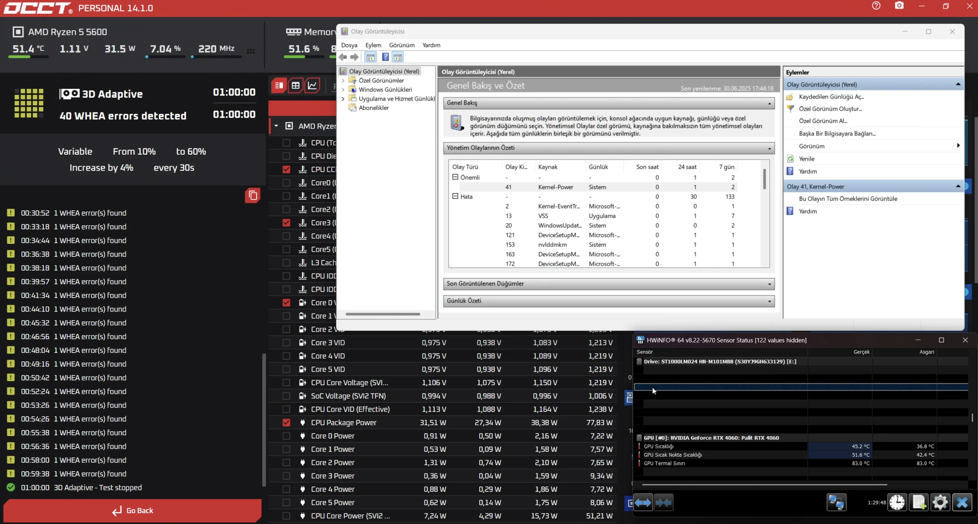Expand Uygulama ve Hizmet Günlükleri node
The height and width of the screenshot is (524, 978).
(343, 99)
